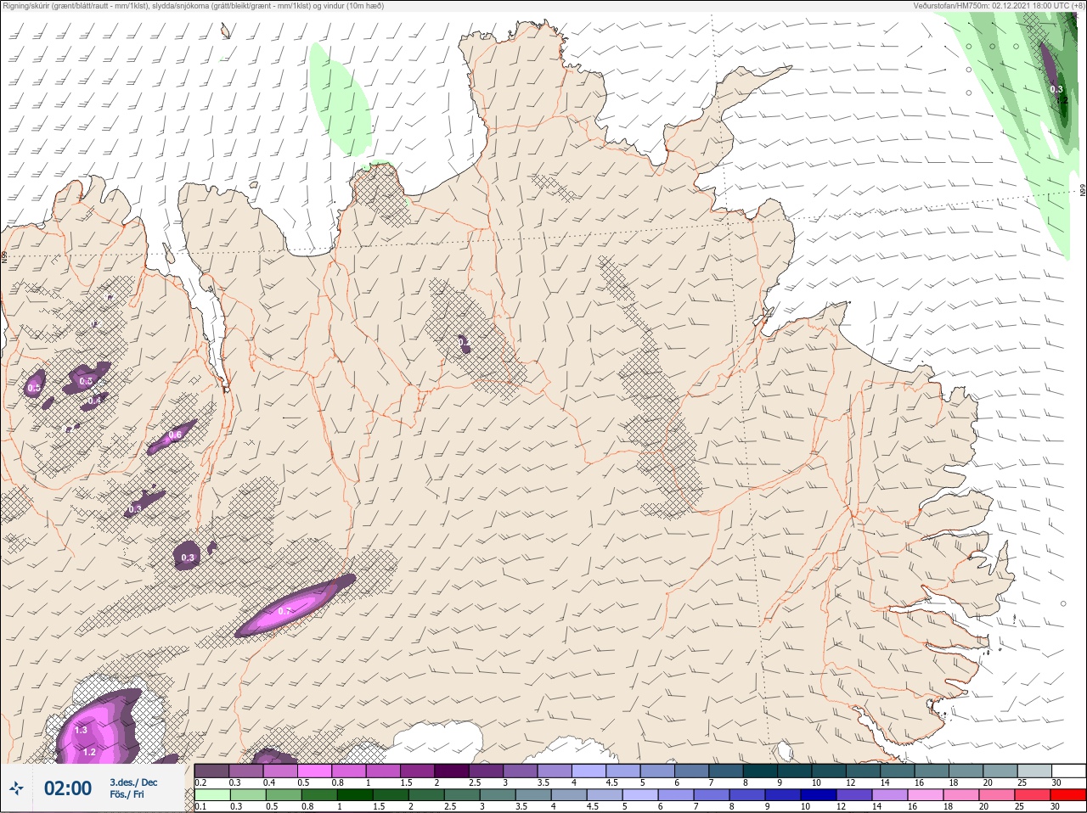The width and height of the screenshot is (1087, 813).
Task: Select the 02:00 forecast time display
Action: 68,788
